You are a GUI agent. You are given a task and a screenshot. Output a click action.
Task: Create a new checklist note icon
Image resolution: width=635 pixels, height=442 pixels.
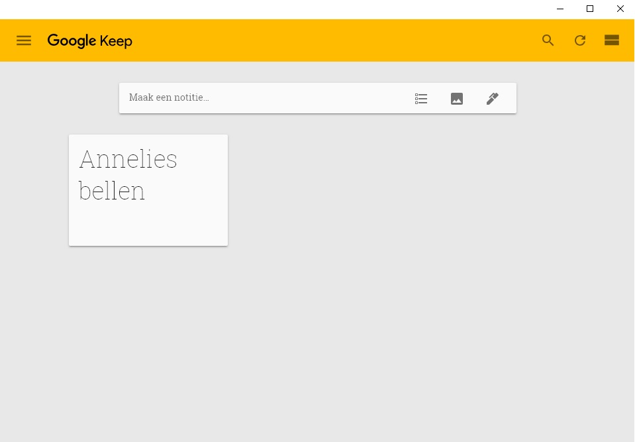[x=421, y=99]
